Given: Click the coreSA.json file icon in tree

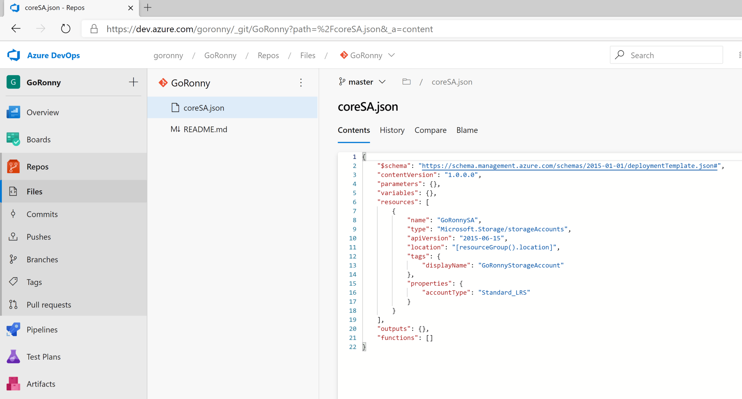Looking at the screenshot, I should pyautogui.click(x=175, y=108).
